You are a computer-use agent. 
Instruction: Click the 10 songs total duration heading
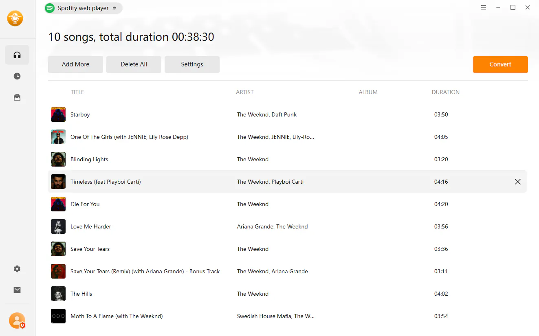coord(131,37)
